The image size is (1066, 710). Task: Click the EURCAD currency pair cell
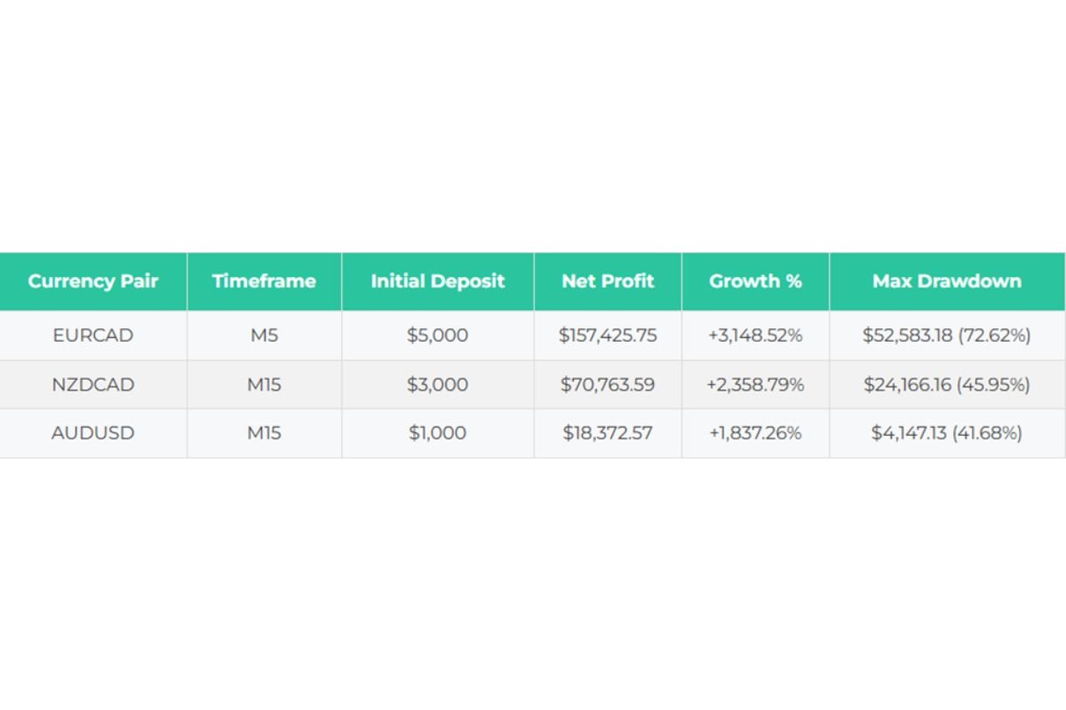click(93, 335)
